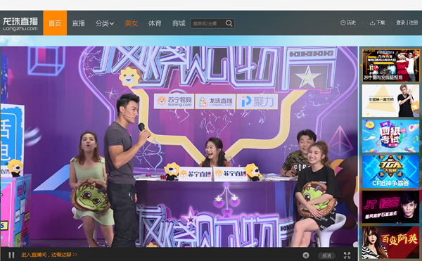422x261 pixels.
Task: Open the 商城 mall tab
Action: point(179,23)
